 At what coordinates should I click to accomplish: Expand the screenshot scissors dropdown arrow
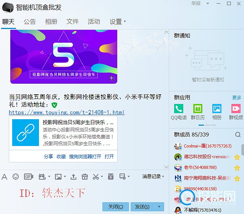[102, 177]
